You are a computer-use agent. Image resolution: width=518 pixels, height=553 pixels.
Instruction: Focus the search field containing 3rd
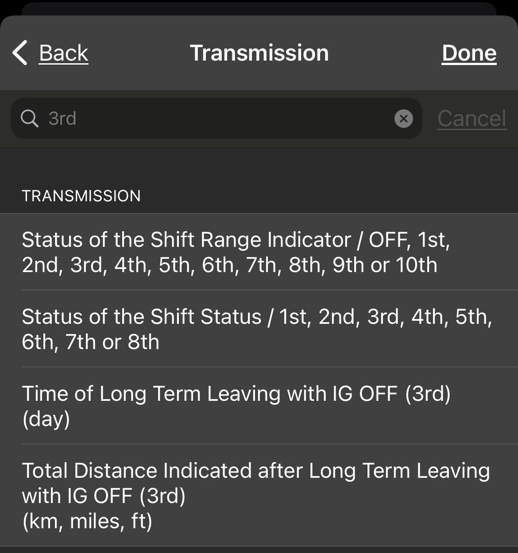[x=216, y=119]
